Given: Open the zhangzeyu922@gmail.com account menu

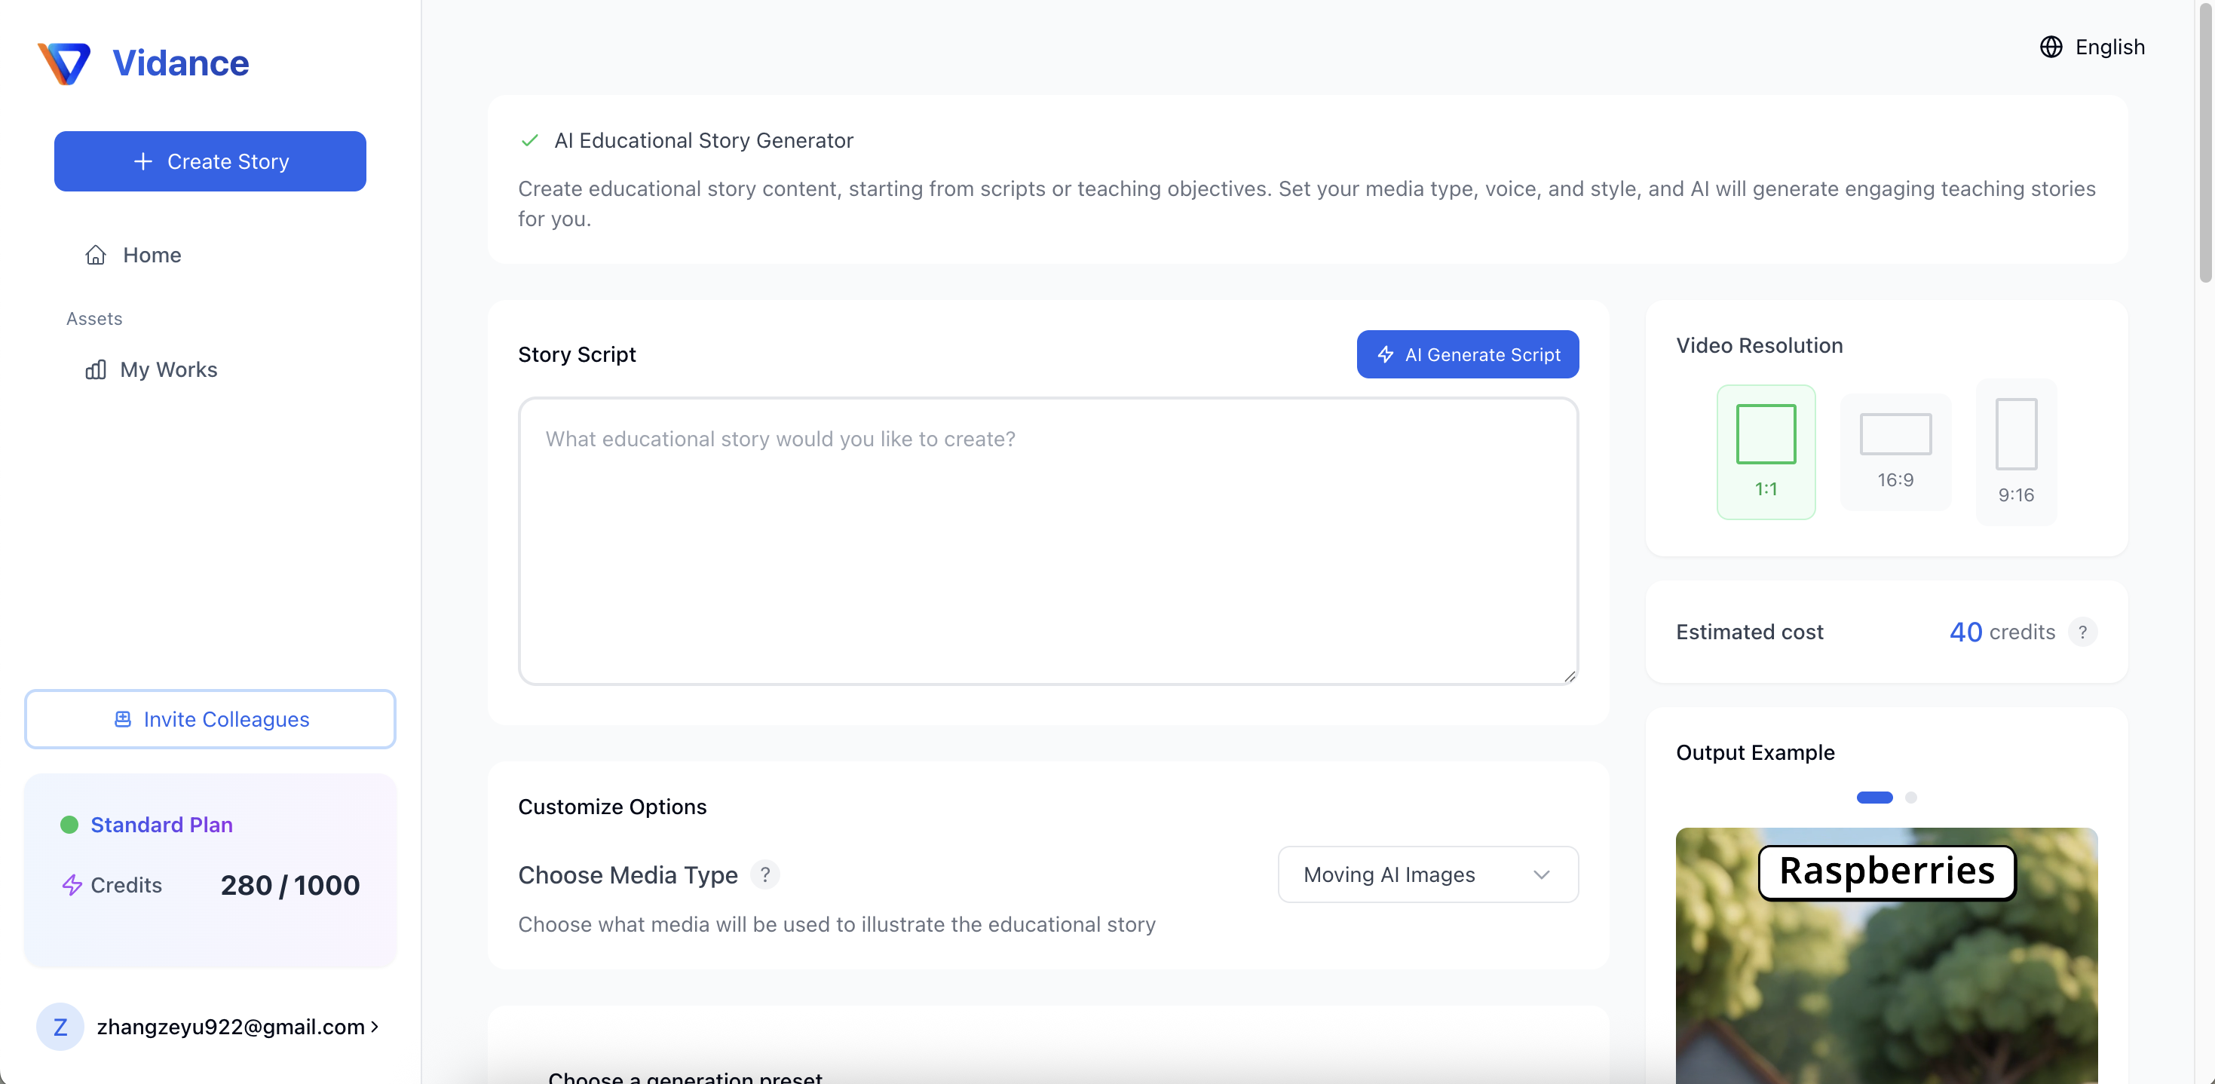Looking at the screenshot, I should coord(237,1027).
